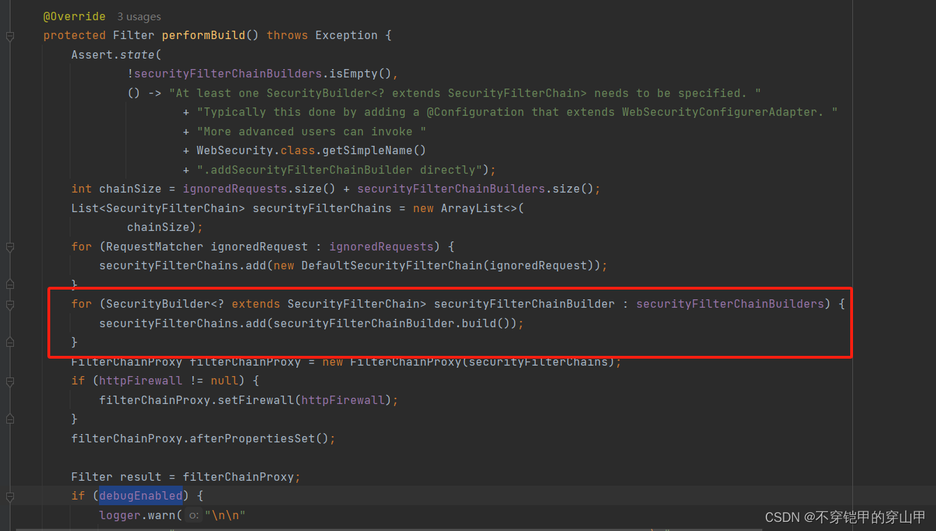
Task: Click the highlighted debugEnabled variable
Action: click(x=141, y=495)
